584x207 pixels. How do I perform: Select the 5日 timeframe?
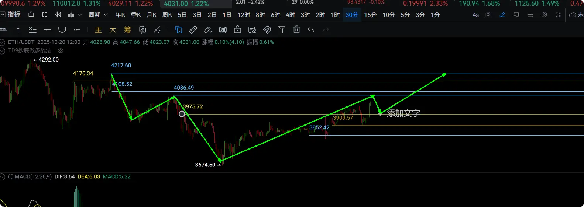[x=182, y=15]
